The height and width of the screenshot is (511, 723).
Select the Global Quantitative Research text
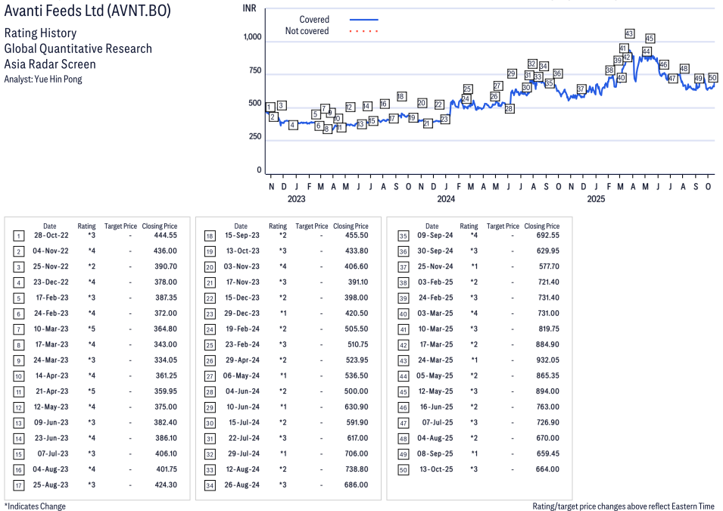tap(78, 48)
